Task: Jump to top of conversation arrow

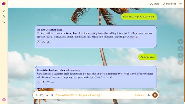Action: pos(180,42)
